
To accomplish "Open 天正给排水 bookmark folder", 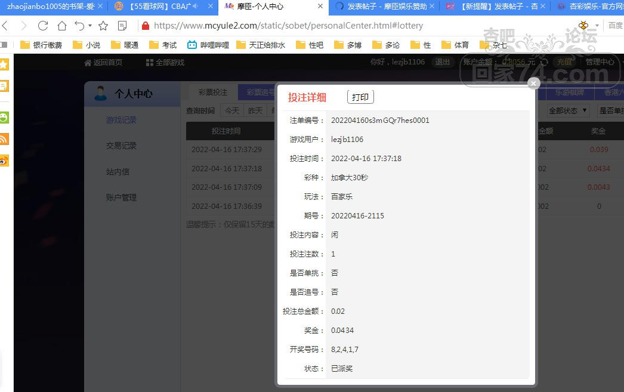I will [261, 45].
